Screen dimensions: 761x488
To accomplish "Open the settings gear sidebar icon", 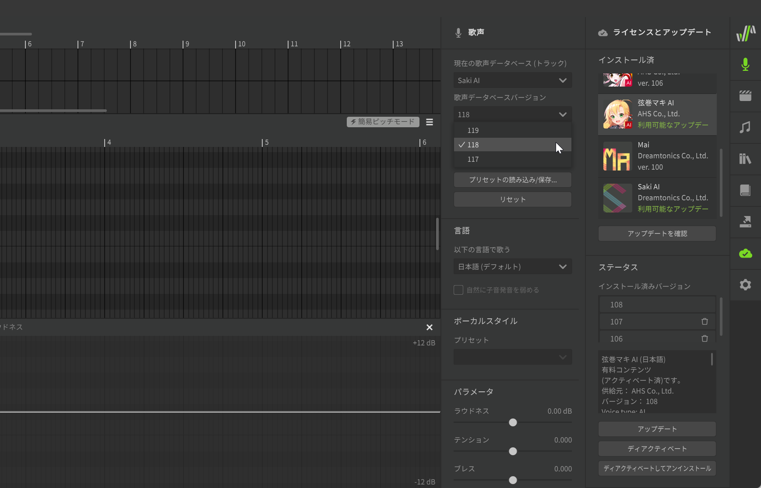I will click(x=745, y=285).
